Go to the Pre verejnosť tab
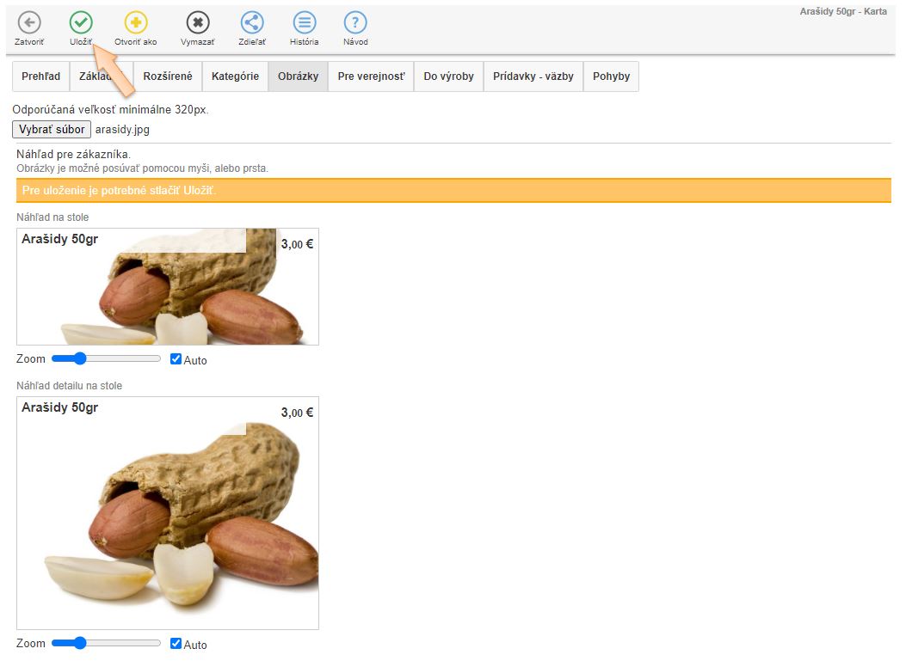906x667 pixels. pyautogui.click(x=371, y=76)
